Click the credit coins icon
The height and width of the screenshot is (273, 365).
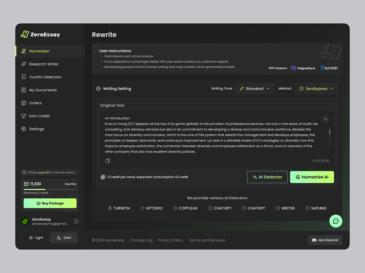pyautogui.click(x=103, y=177)
